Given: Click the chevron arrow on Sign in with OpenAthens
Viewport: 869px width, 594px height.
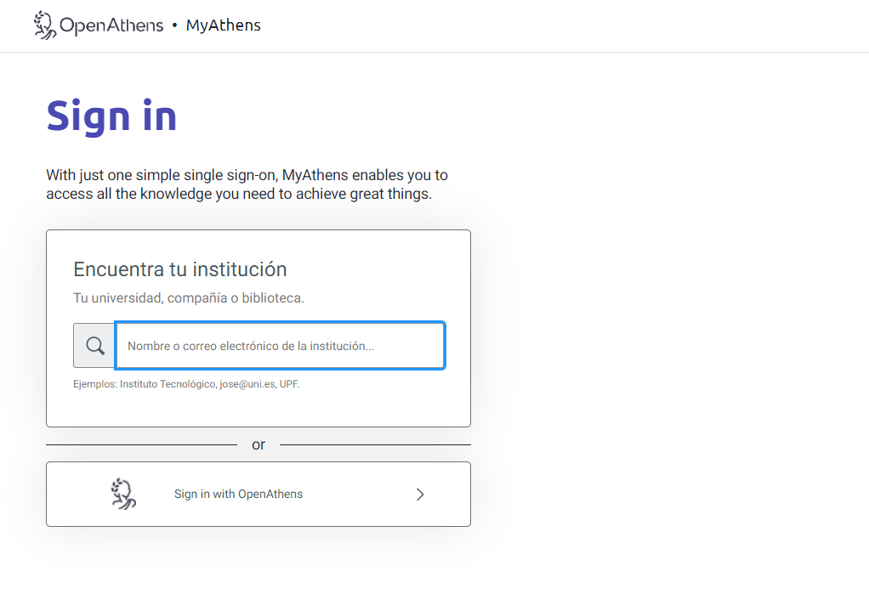Looking at the screenshot, I should [420, 495].
